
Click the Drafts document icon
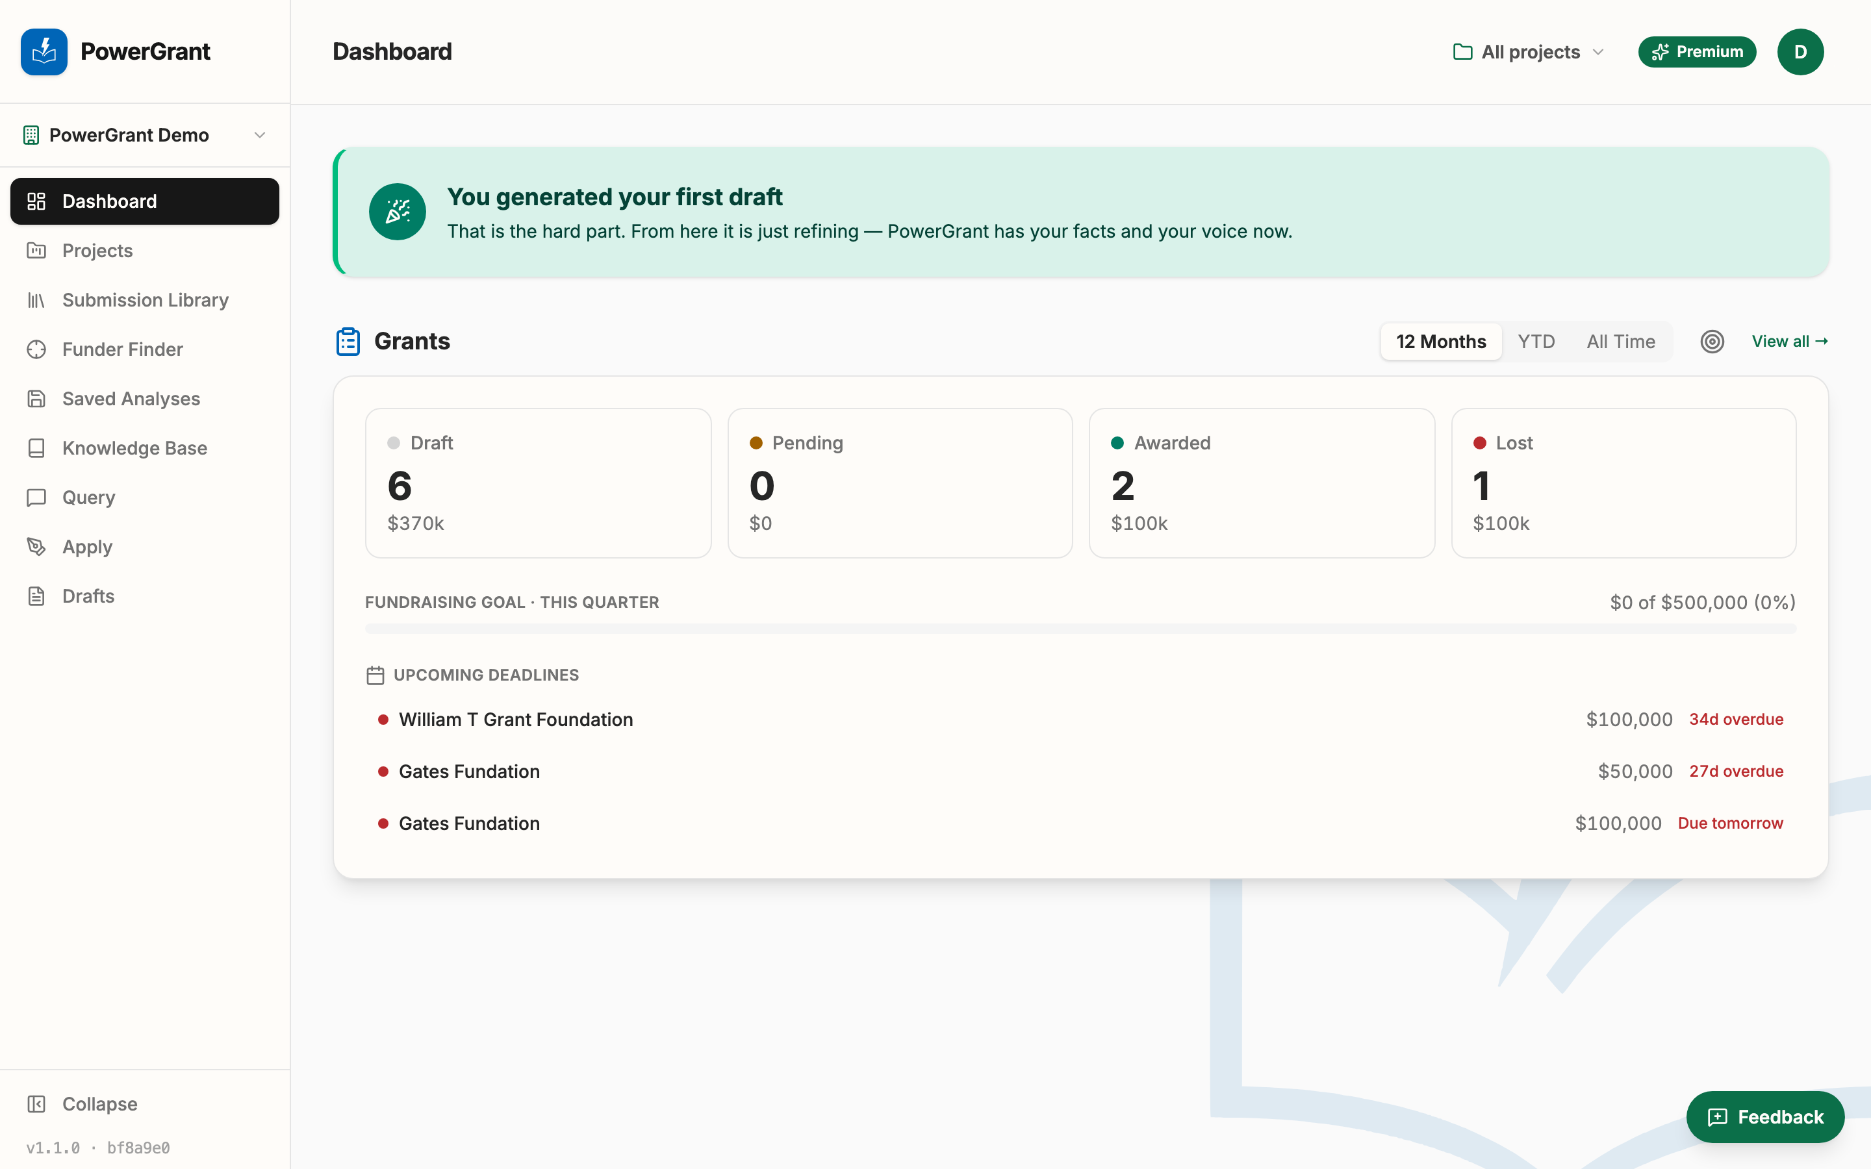tap(36, 596)
